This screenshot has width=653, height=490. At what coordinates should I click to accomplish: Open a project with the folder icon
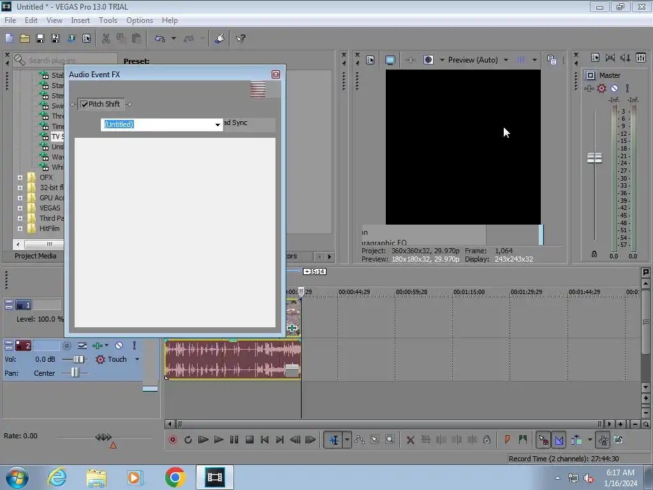pos(25,38)
